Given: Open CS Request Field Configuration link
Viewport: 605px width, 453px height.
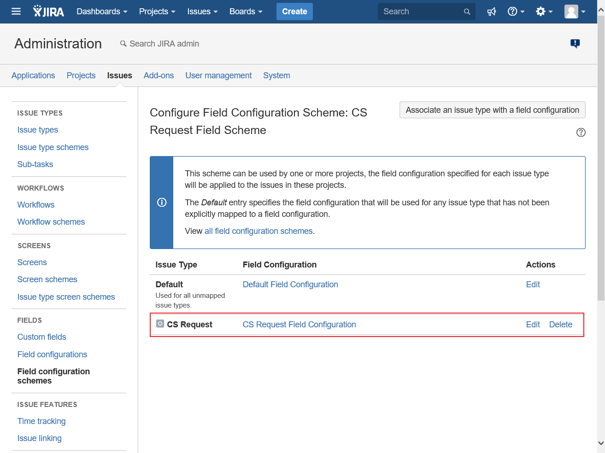Looking at the screenshot, I should [300, 325].
